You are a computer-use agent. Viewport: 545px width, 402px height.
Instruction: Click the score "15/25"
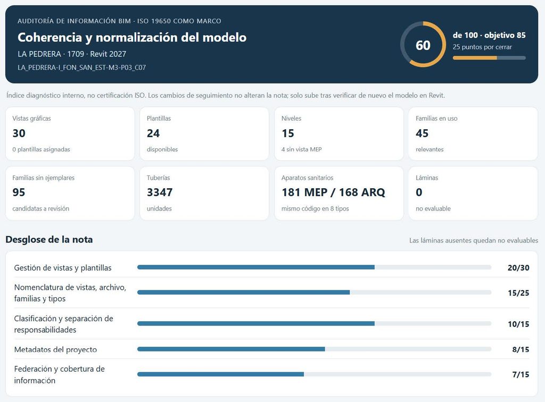click(x=518, y=292)
